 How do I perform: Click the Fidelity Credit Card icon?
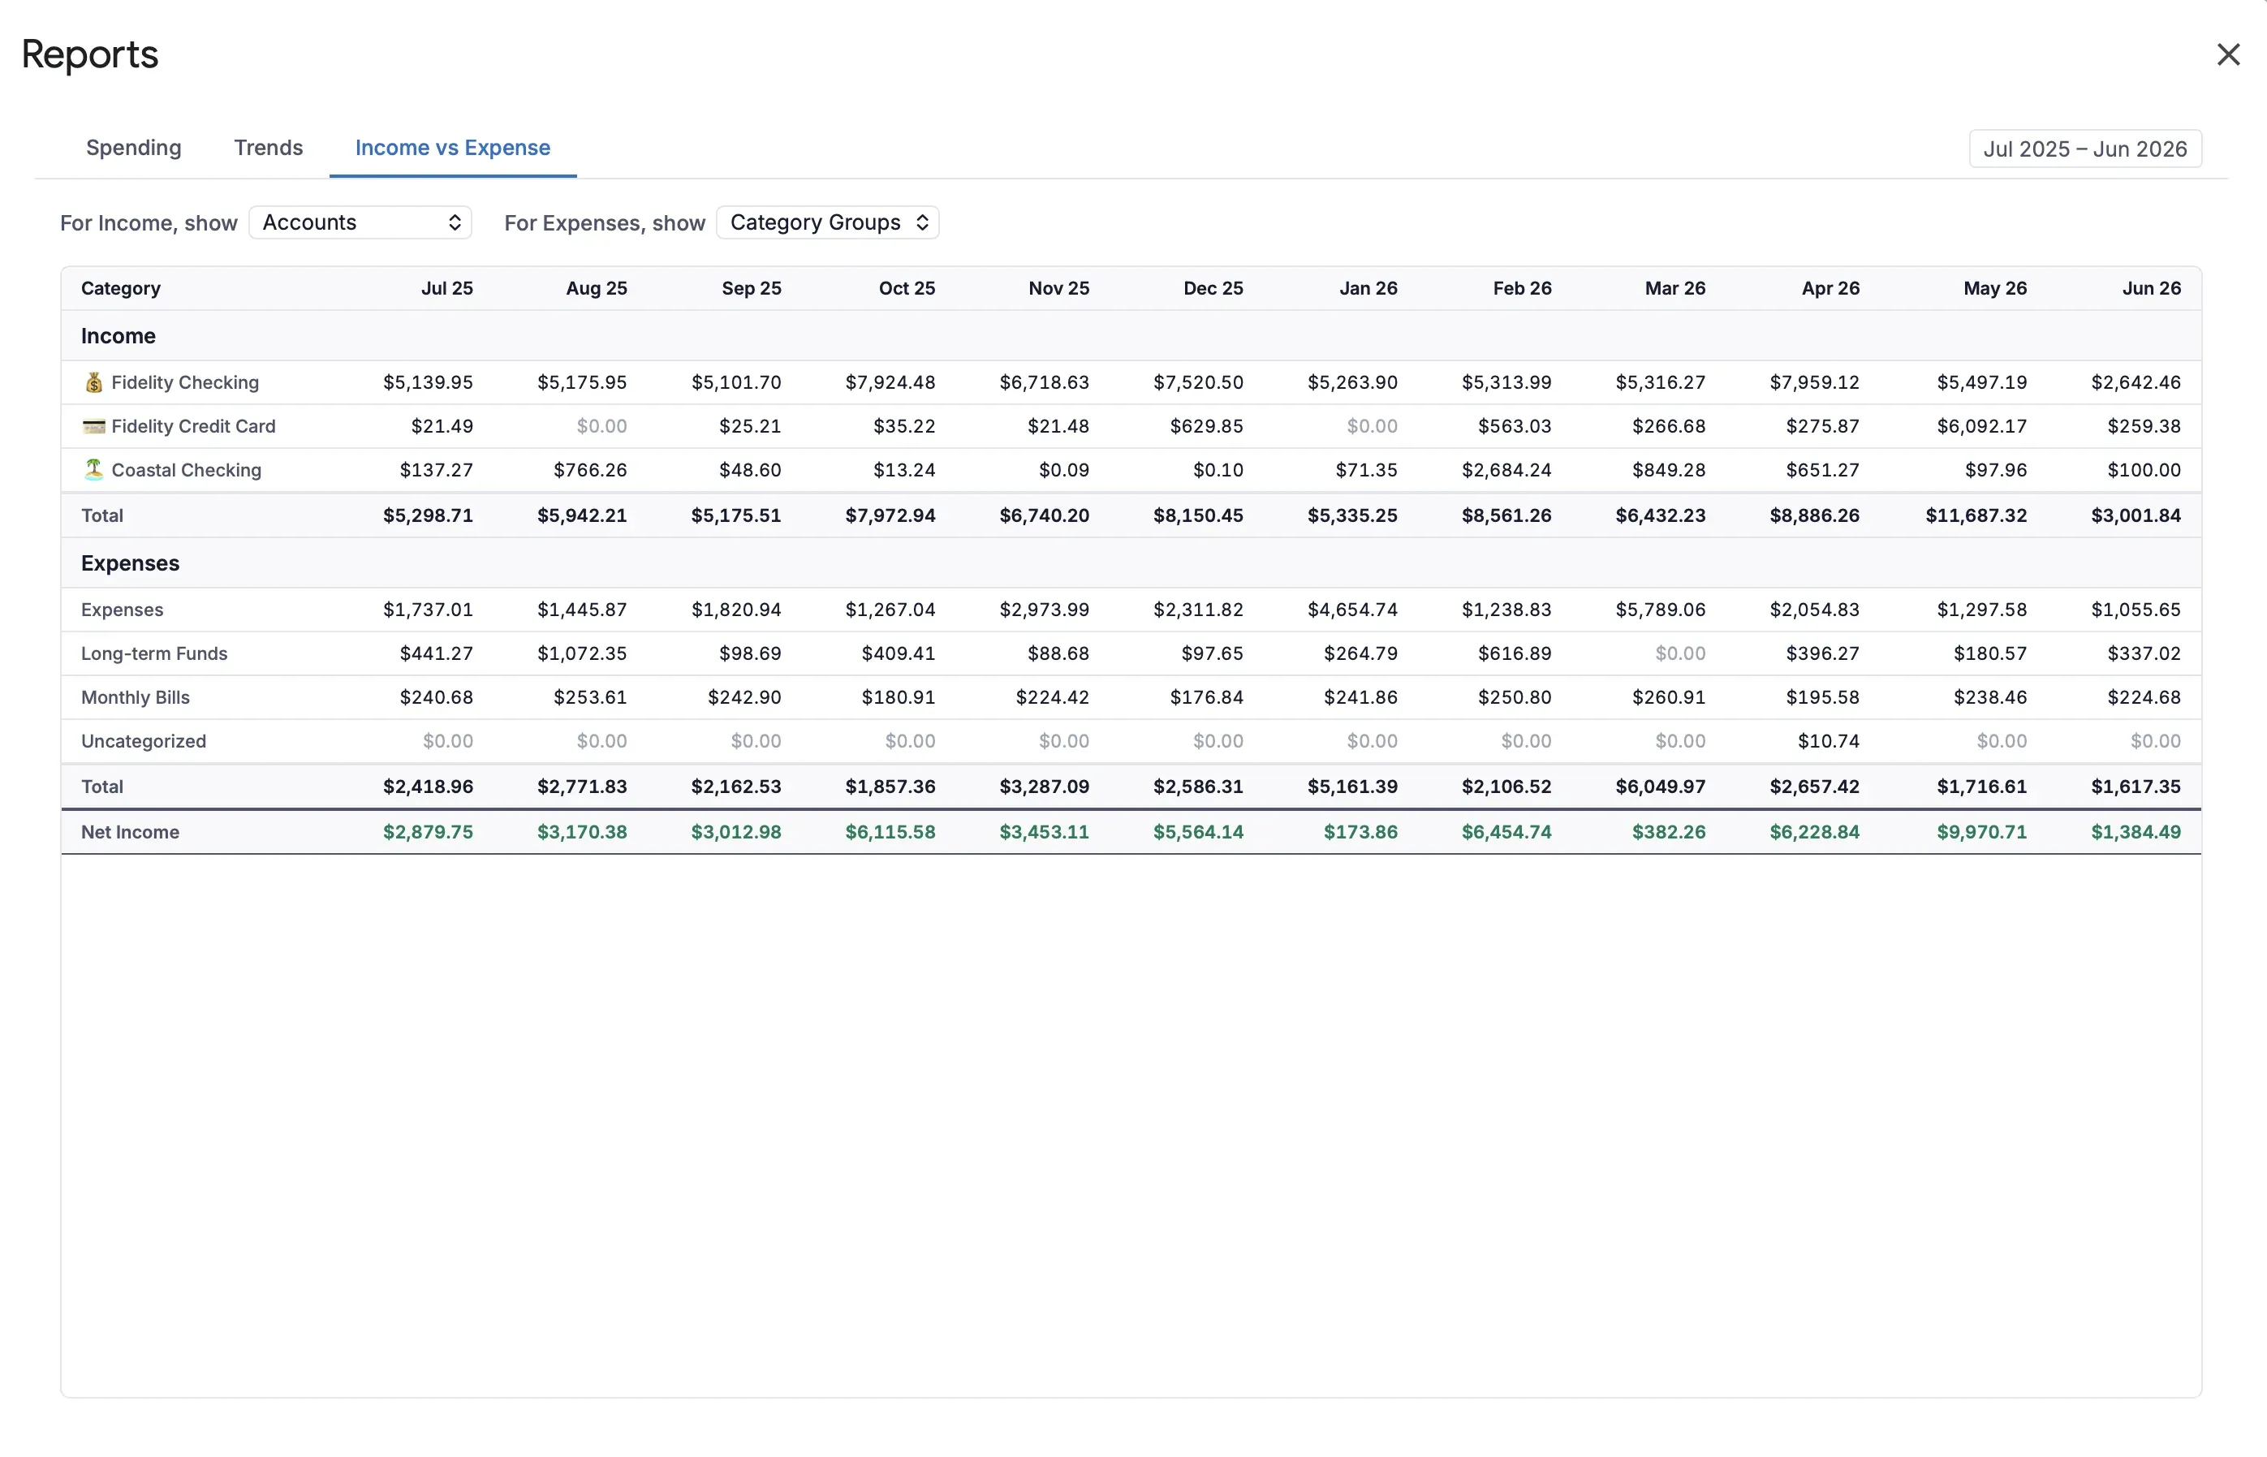point(93,427)
